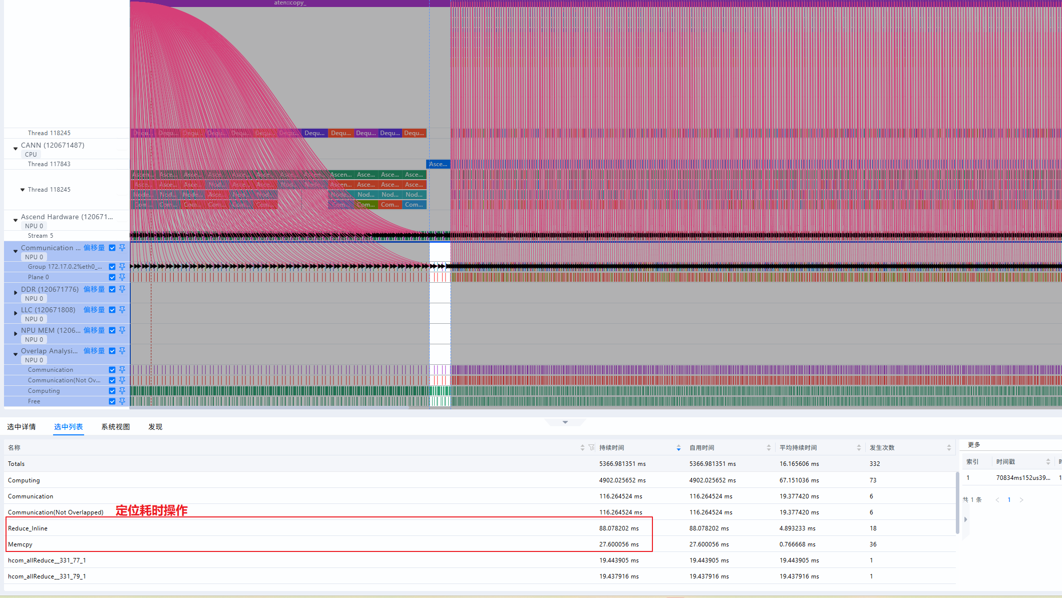Viewport: 1062px width, 598px height.
Task: Uncheck Group 172.17.0.2%eth0 row checkbox
Action: click(112, 267)
